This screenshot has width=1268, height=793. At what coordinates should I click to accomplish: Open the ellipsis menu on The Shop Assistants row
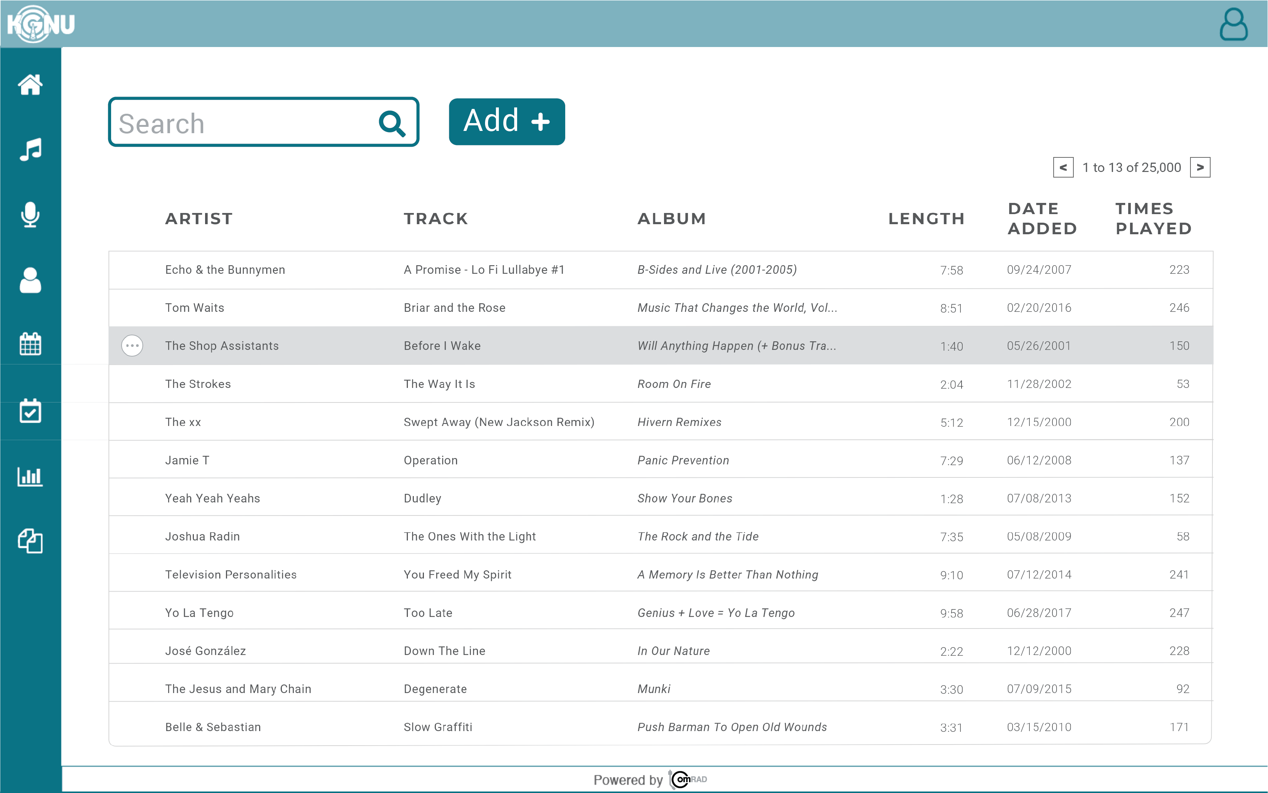pos(132,346)
